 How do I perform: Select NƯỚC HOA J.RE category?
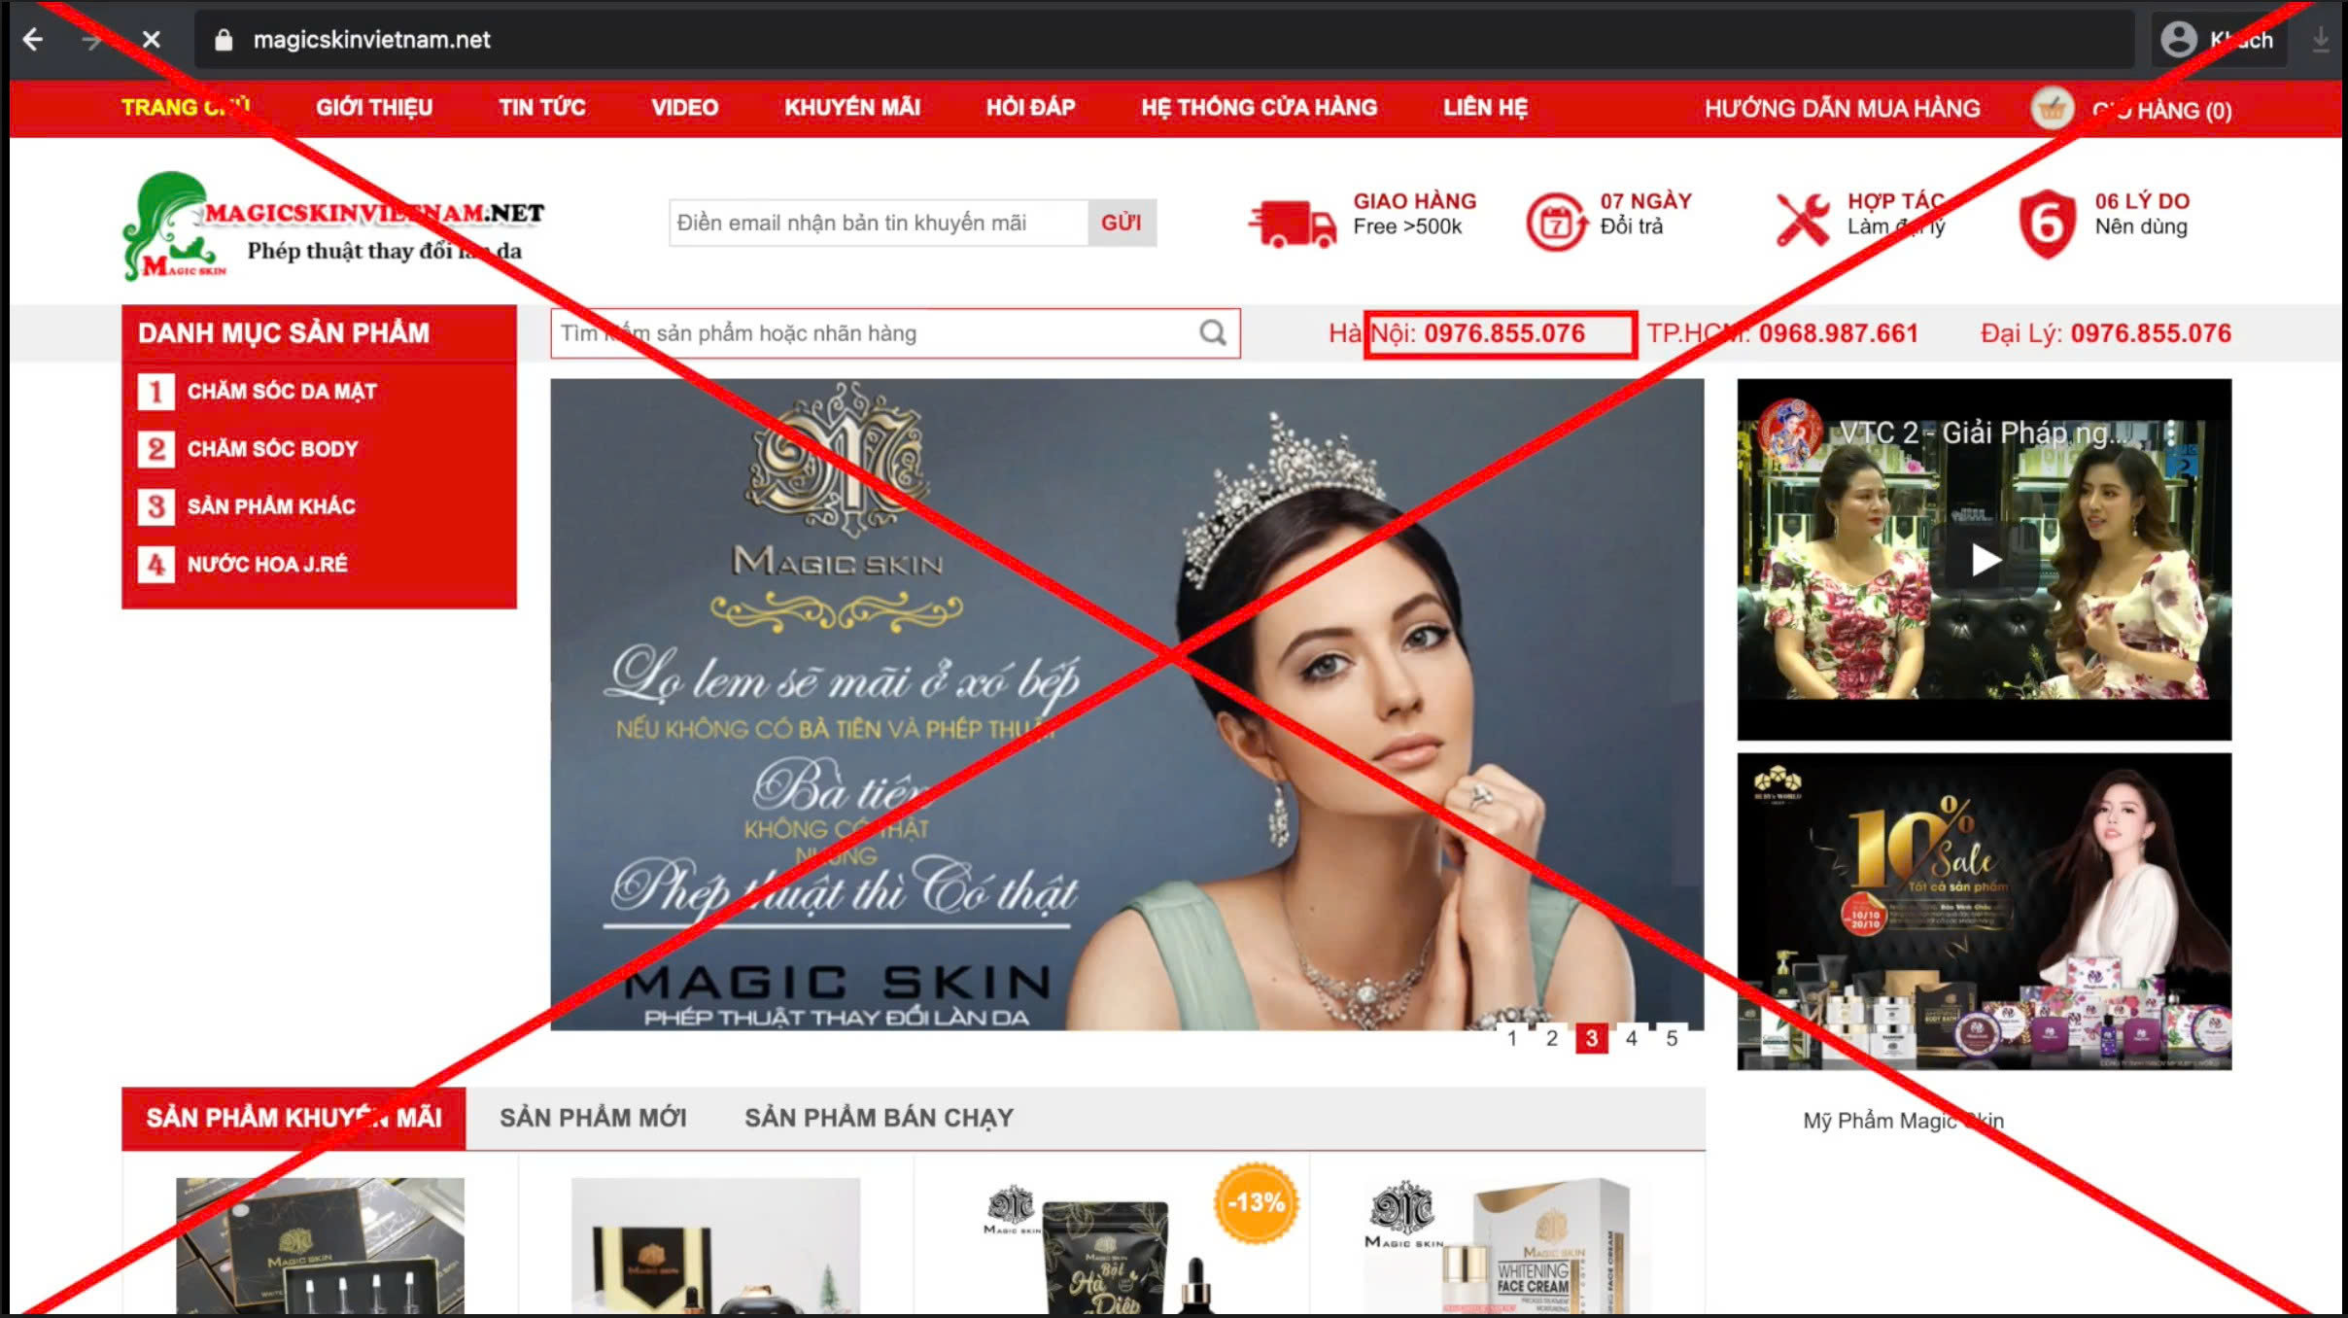coord(267,564)
